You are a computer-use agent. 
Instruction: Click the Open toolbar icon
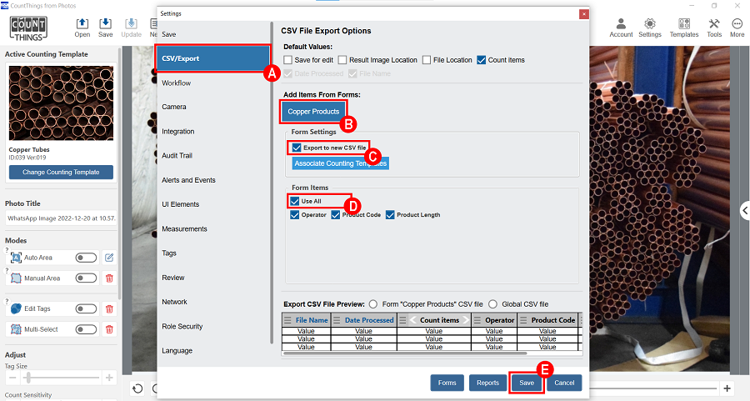(82, 28)
